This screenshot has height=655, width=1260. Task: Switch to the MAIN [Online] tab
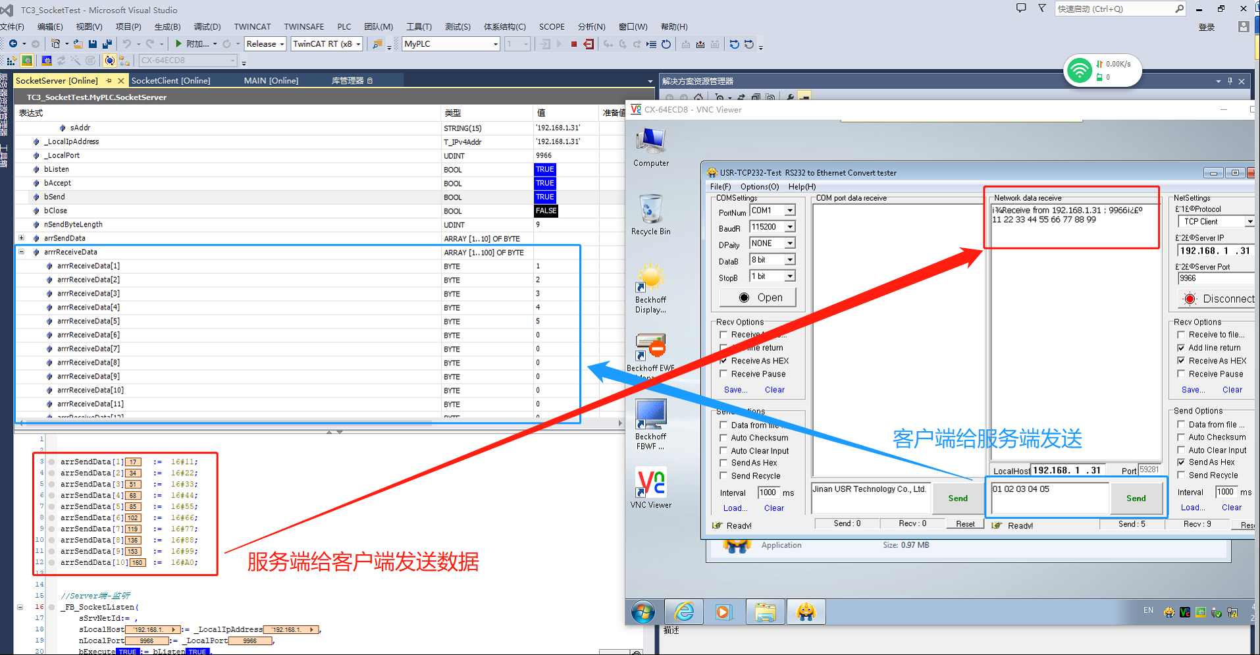pyautogui.click(x=271, y=80)
